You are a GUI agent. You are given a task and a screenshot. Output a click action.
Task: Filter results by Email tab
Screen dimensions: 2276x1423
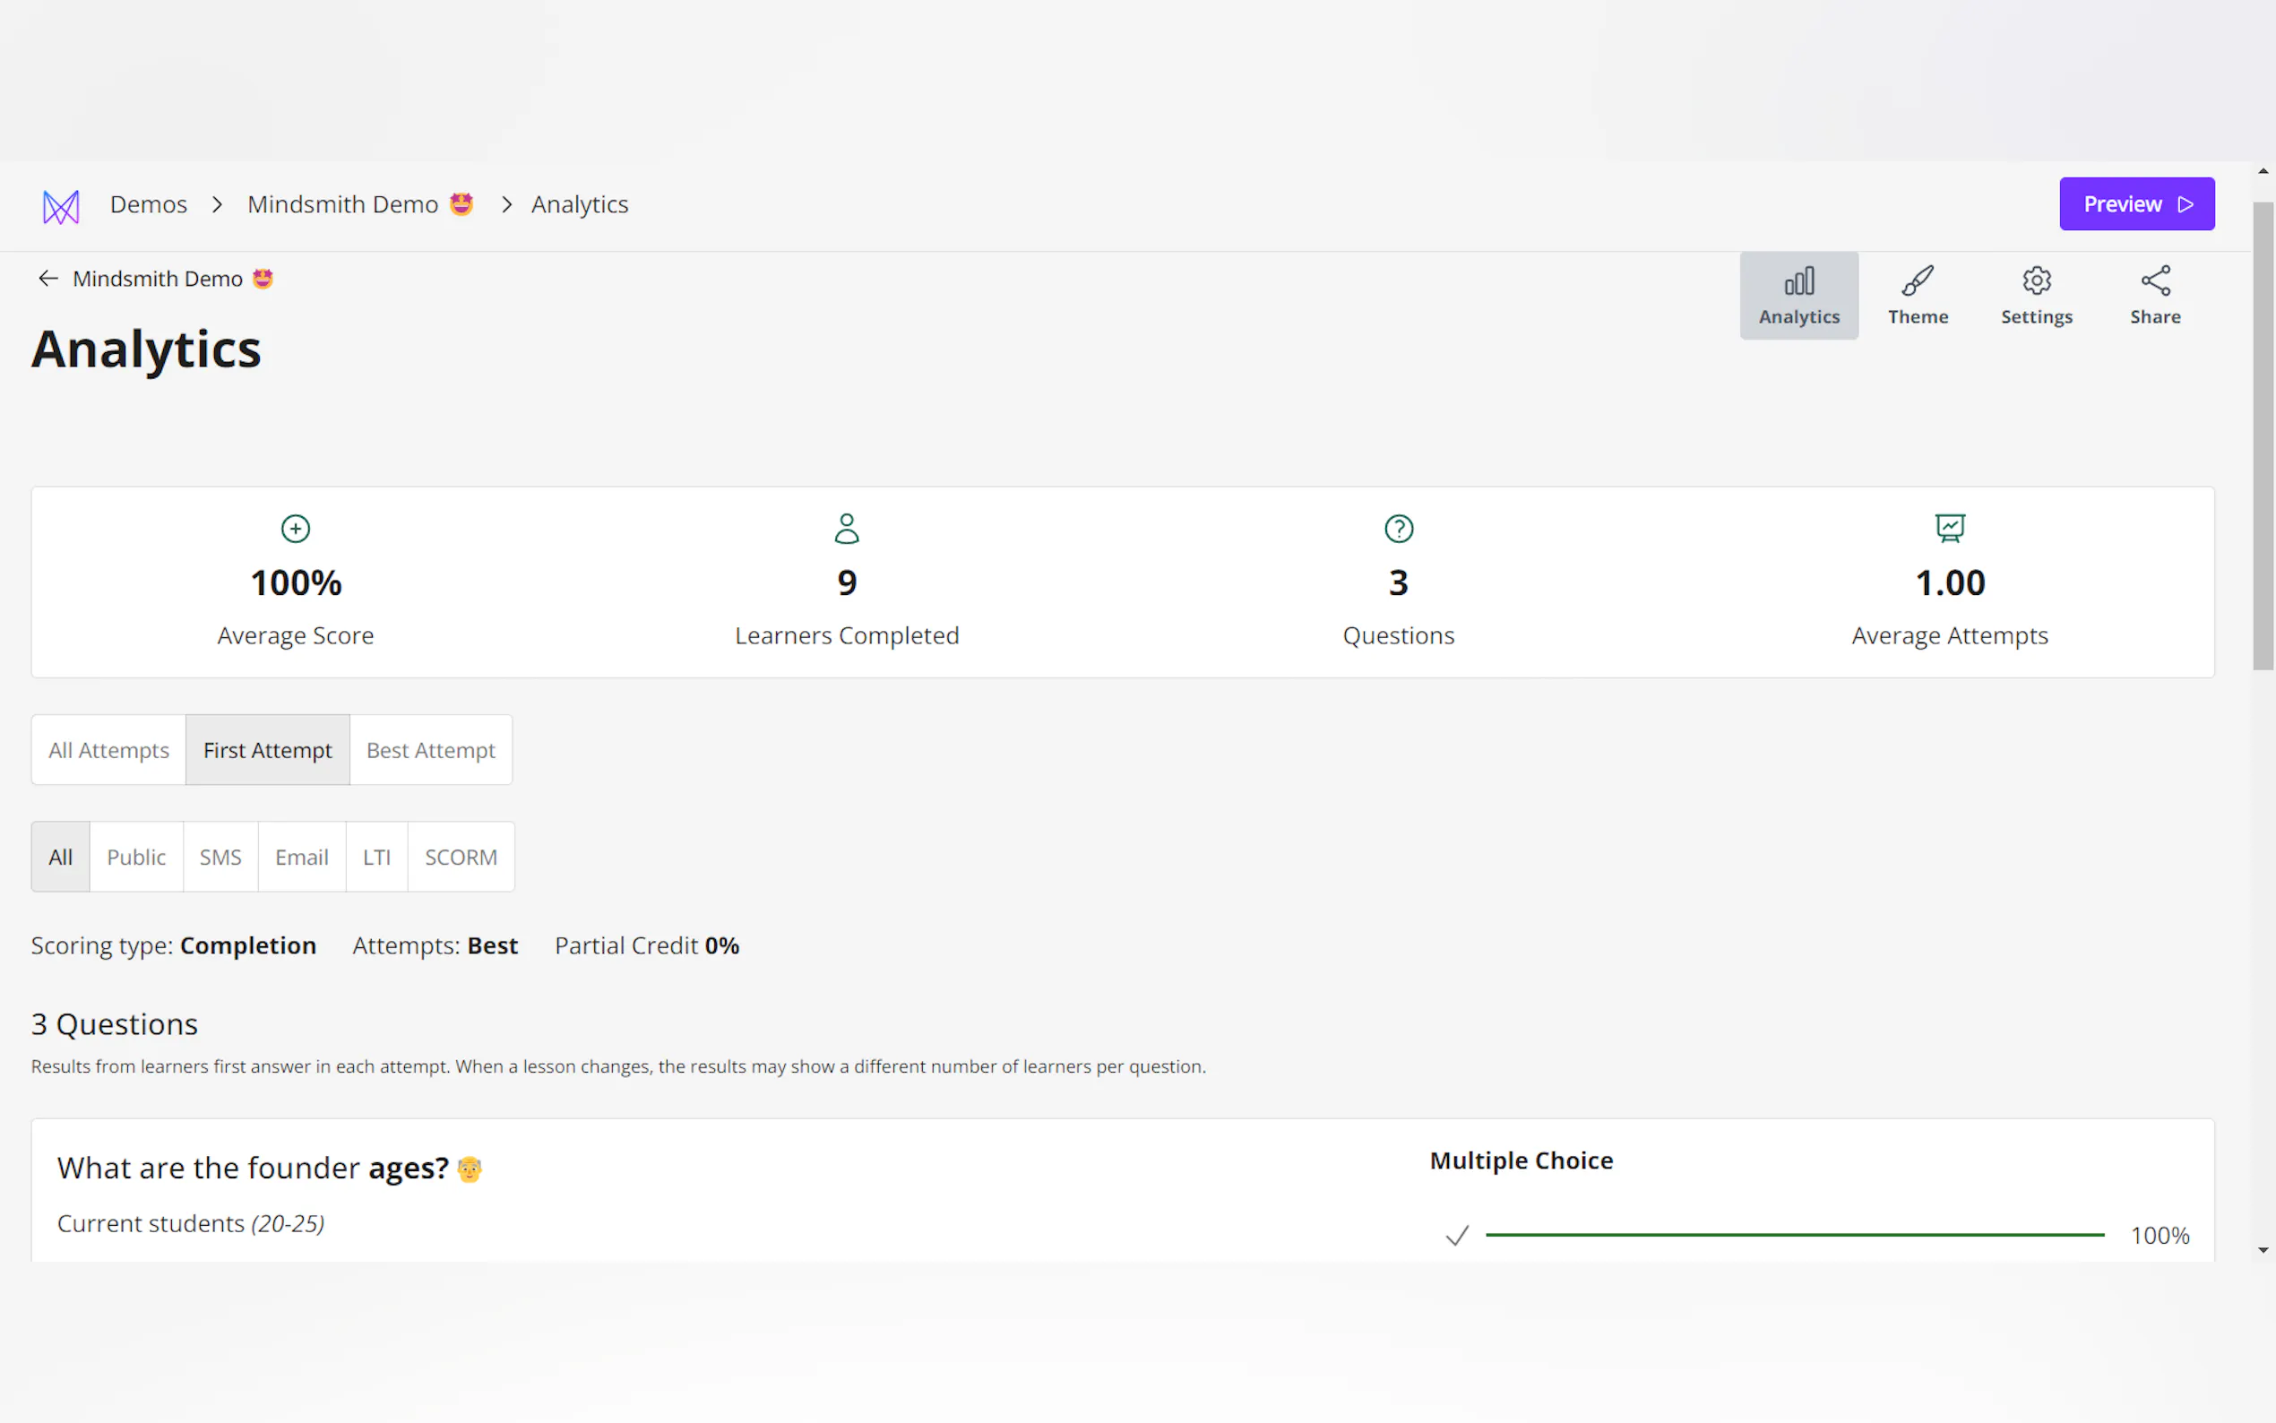(301, 858)
